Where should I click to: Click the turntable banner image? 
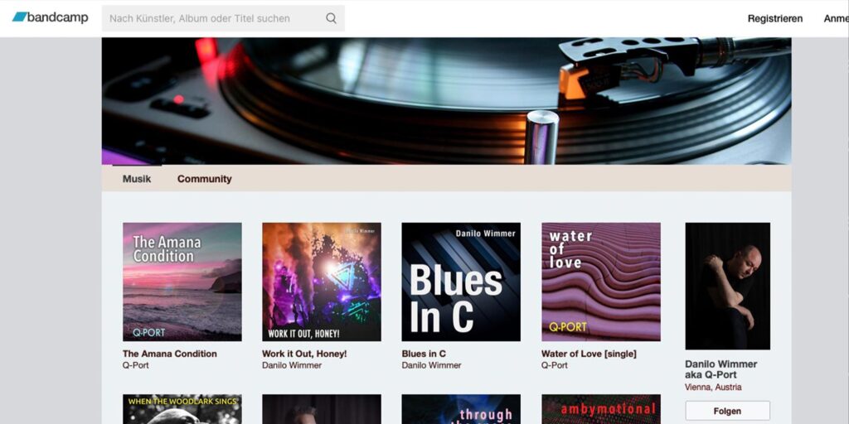(x=446, y=100)
